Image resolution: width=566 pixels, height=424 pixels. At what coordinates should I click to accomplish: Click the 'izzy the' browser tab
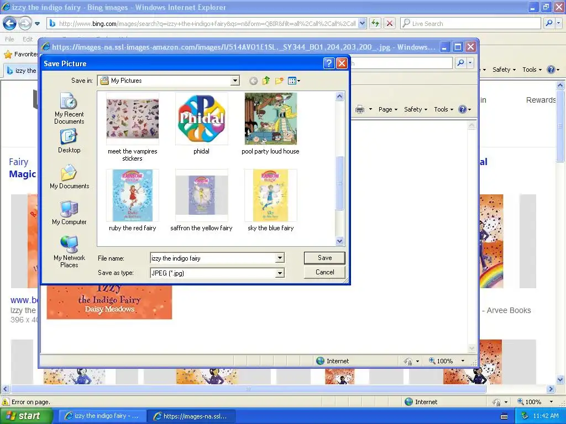coord(22,71)
